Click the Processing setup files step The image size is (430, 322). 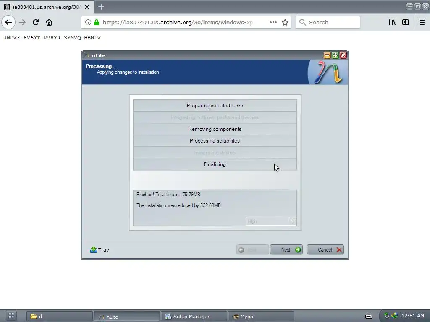[x=215, y=141]
